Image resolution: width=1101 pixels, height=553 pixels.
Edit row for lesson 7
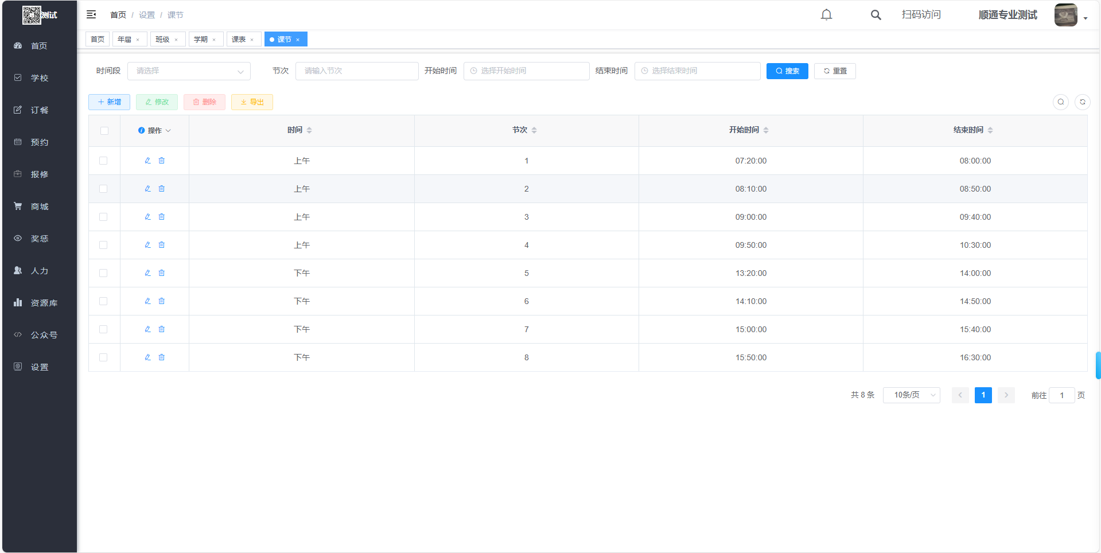pos(147,329)
